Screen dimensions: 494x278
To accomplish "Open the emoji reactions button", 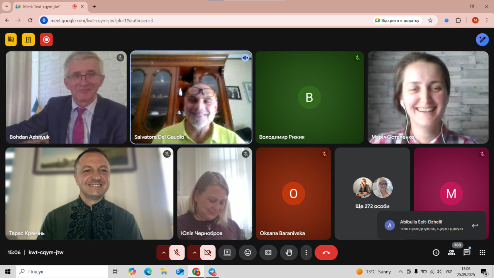I will (x=248, y=253).
